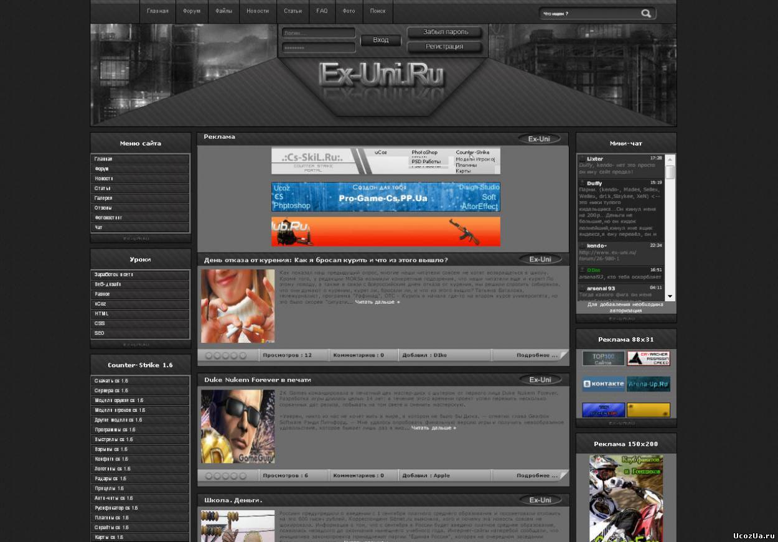Focus the Логин input field
This screenshot has height=542, width=778.
point(319,32)
